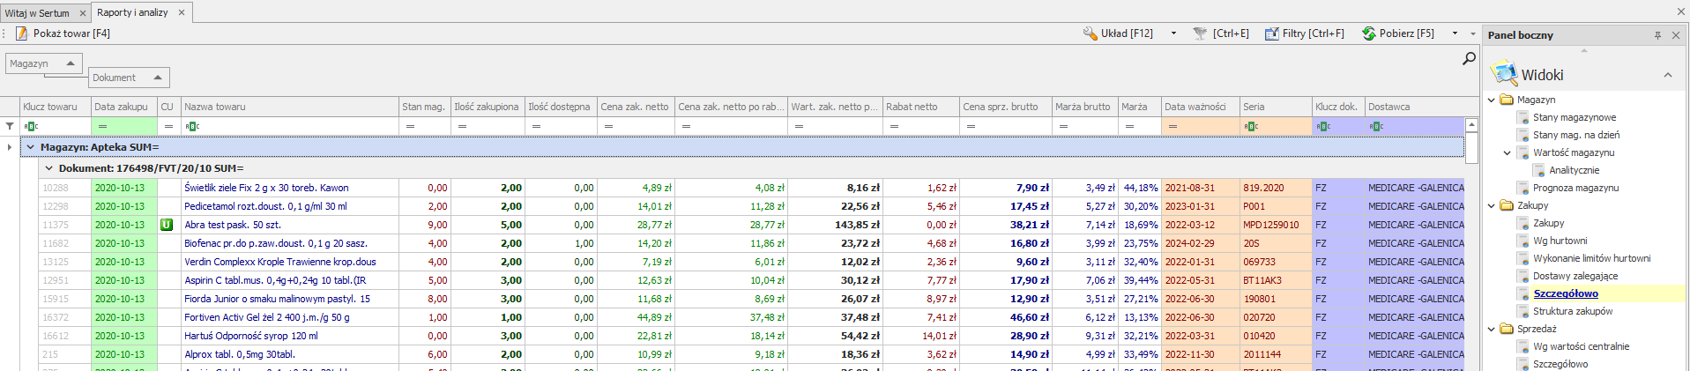Click the funnel filter [Ctrl+E] icon
The width and height of the screenshot is (1690, 371).
pos(1200,33)
